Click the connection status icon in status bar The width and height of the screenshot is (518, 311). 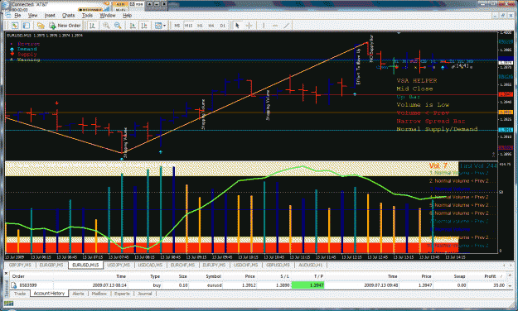pos(8,304)
